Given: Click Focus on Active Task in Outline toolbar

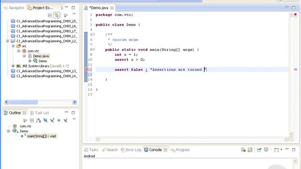Looking at the screenshot, I should (25, 120).
